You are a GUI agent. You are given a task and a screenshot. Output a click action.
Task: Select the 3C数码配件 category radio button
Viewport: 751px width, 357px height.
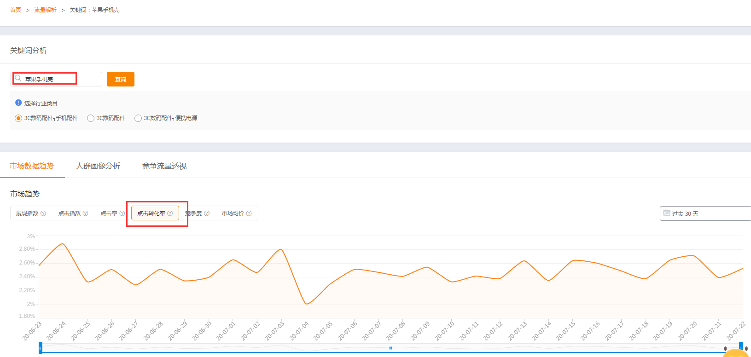point(91,118)
